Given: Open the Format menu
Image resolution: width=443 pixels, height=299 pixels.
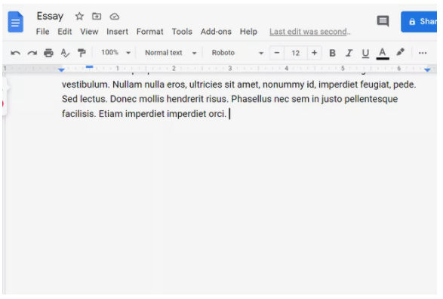Looking at the screenshot, I should [x=149, y=32].
